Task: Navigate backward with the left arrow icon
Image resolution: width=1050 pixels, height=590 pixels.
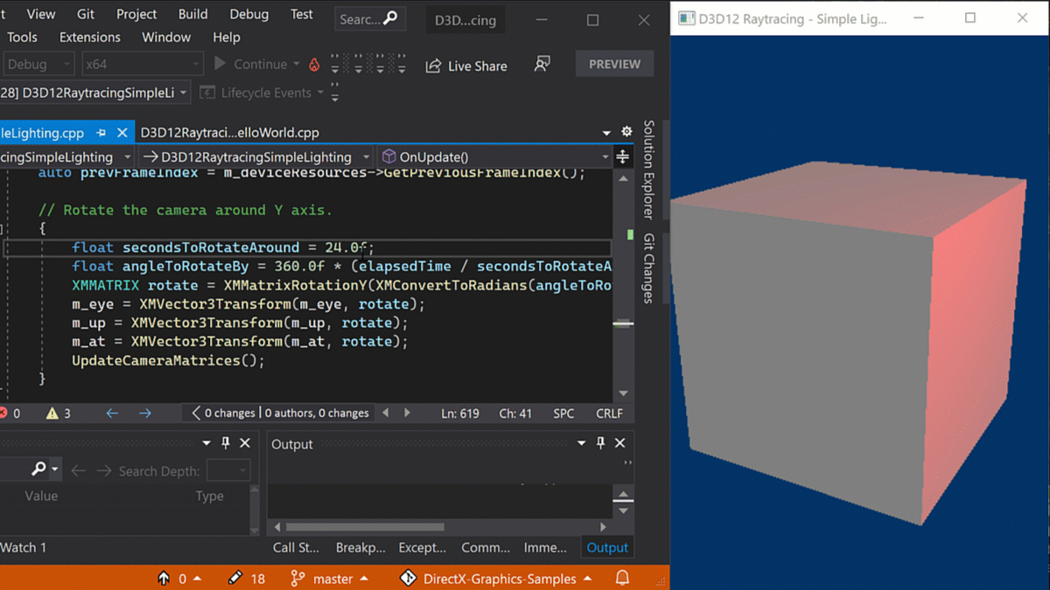Action: click(x=112, y=413)
